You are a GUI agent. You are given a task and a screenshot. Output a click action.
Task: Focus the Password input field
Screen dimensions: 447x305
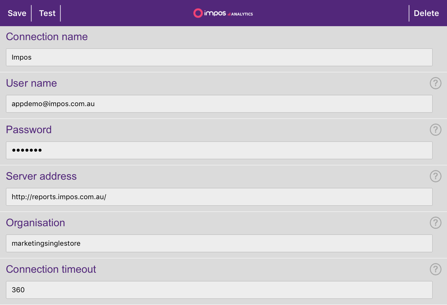(x=219, y=150)
